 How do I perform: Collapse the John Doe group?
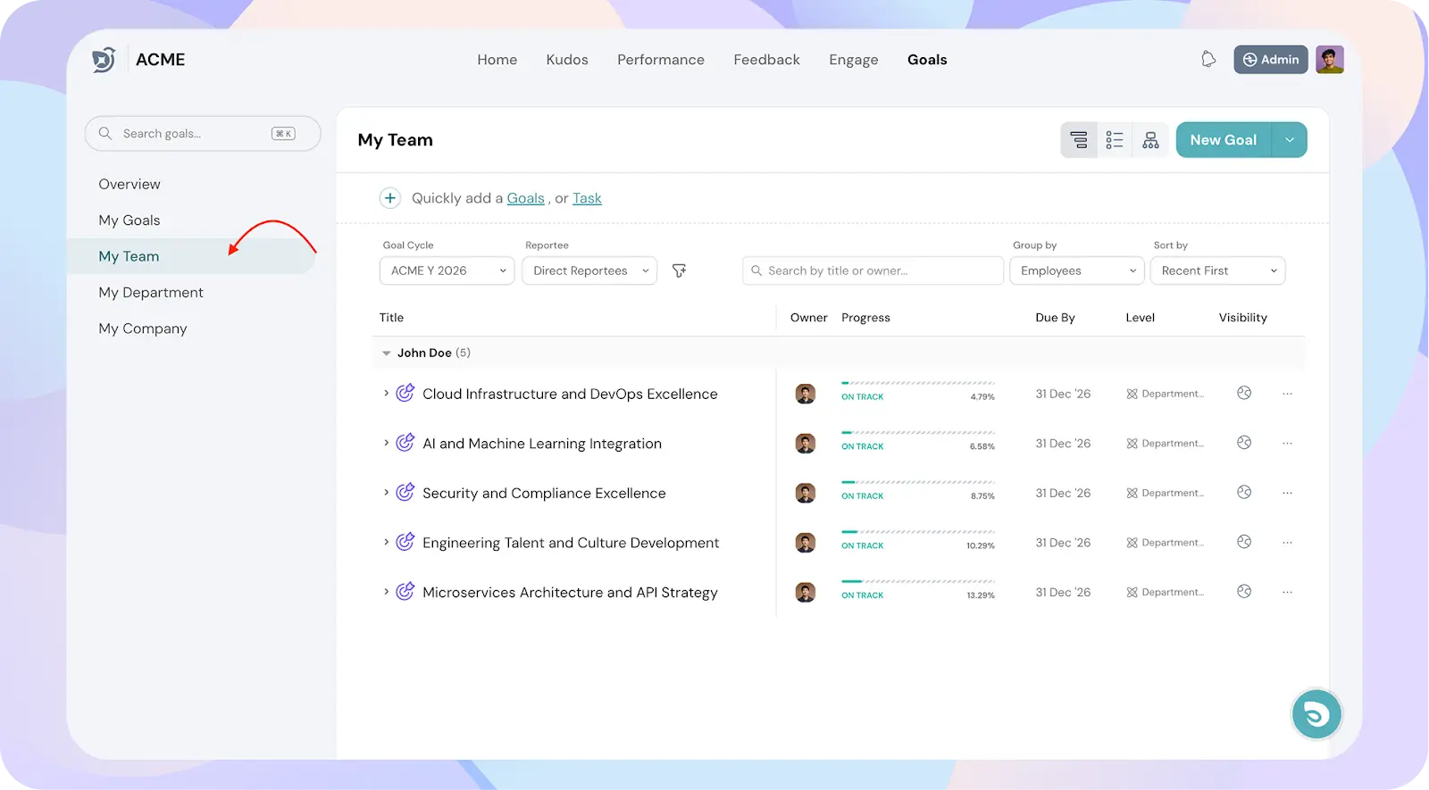387,353
